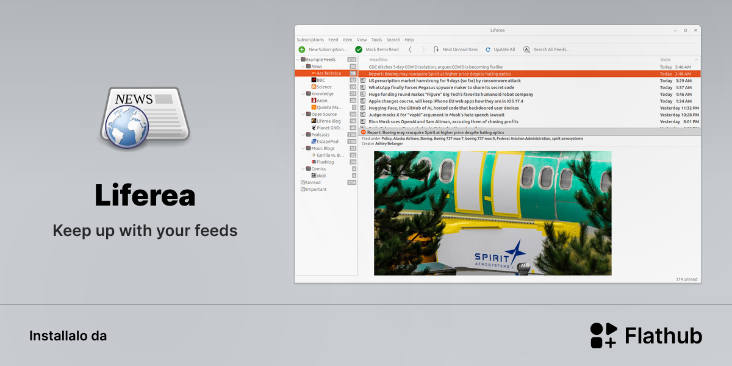Collapse the Podcasts folder
The image size is (732, 366).
304,135
